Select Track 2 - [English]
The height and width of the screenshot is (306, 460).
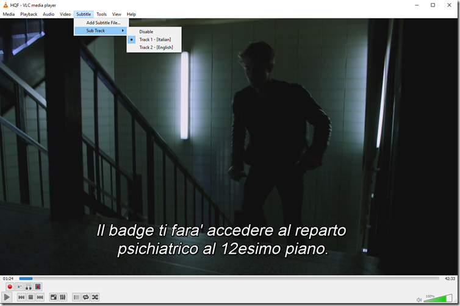(154, 48)
